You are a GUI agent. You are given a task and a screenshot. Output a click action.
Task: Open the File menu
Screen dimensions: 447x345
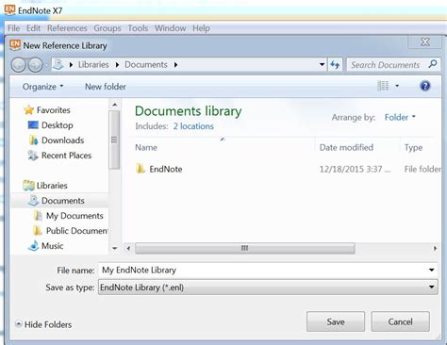click(13, 28)
